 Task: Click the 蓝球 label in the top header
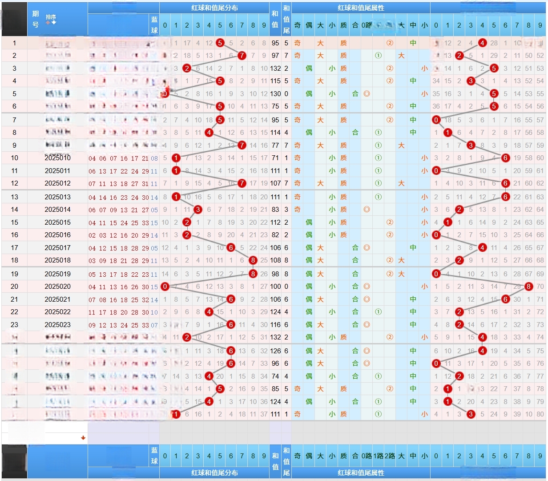point(154,25)
